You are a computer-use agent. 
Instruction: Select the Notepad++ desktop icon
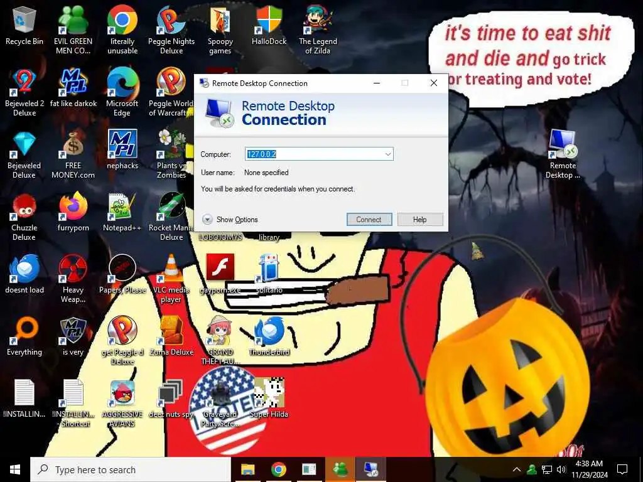(122, 212)
